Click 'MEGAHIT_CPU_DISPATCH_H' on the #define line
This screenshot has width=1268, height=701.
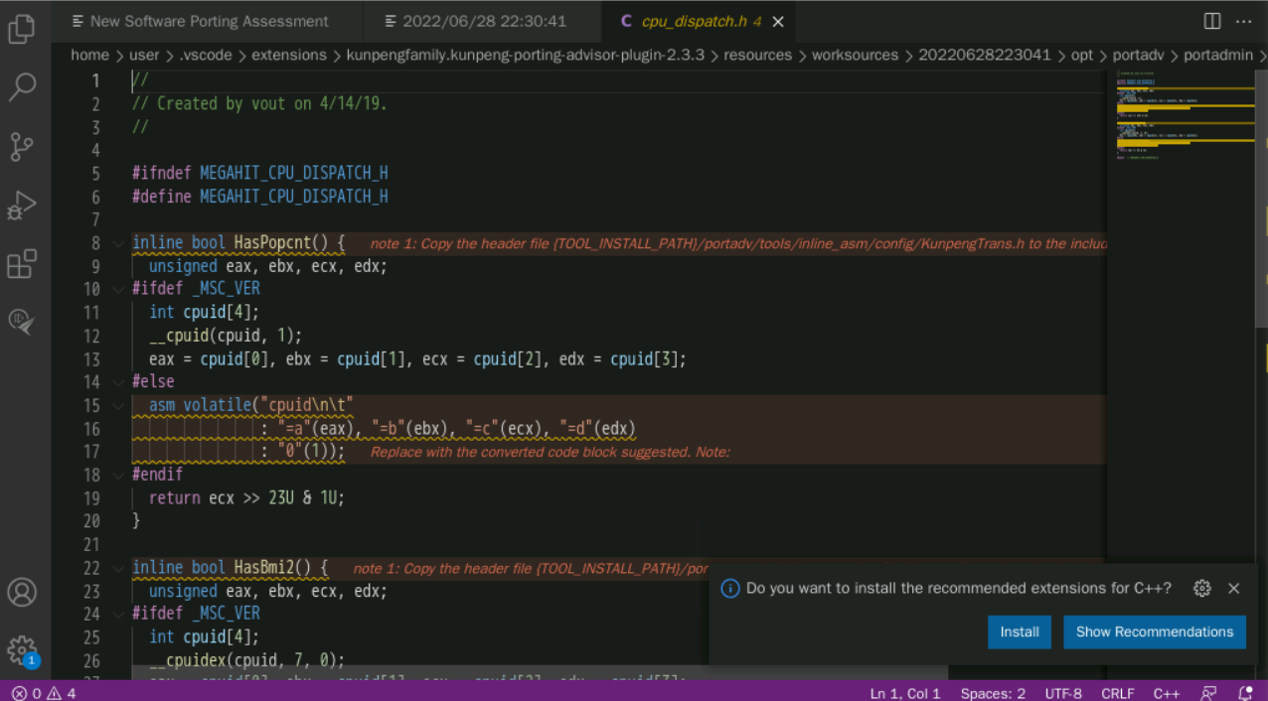click(x=293, y=197)
